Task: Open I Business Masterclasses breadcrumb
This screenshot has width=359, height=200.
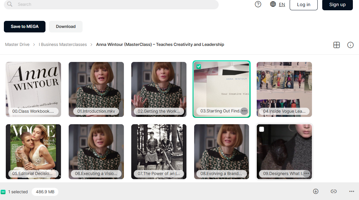Action: coord(63,44)
